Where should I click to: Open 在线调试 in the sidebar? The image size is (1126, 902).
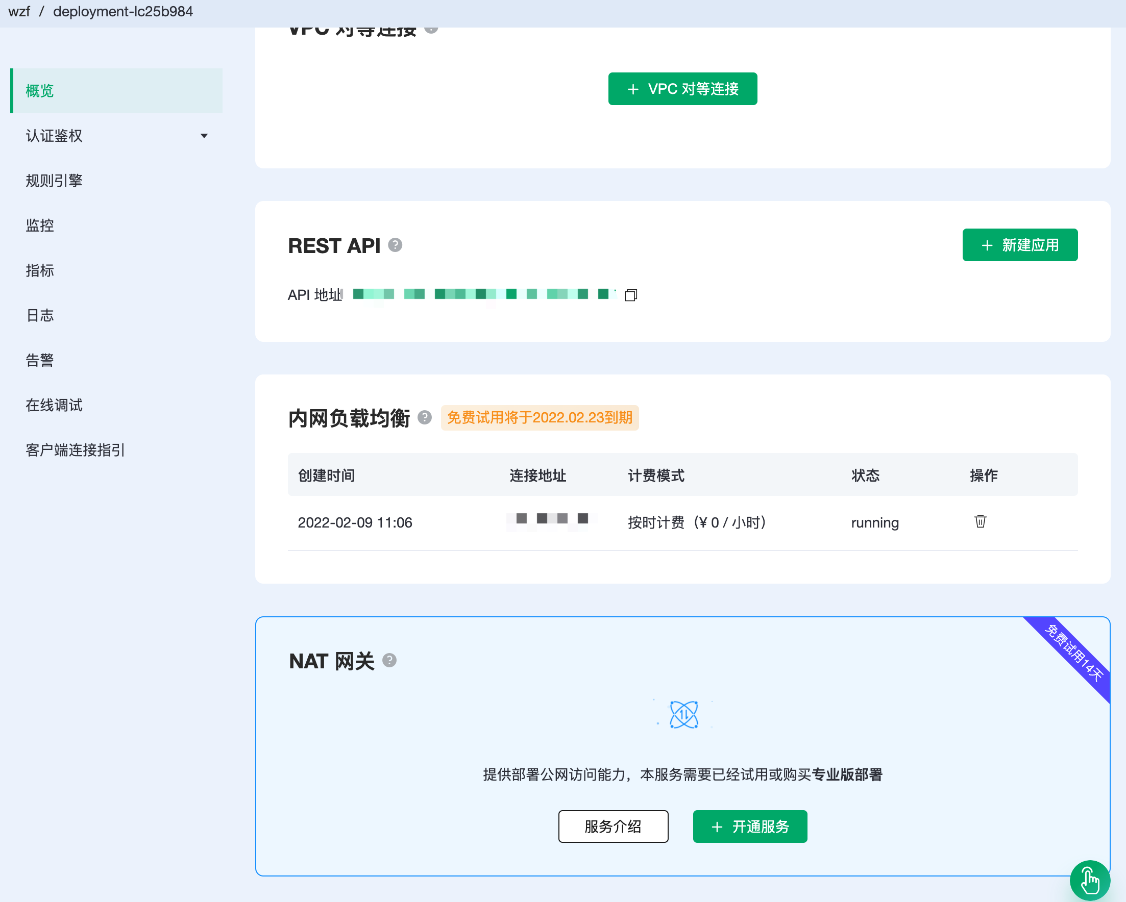point(54,405)
